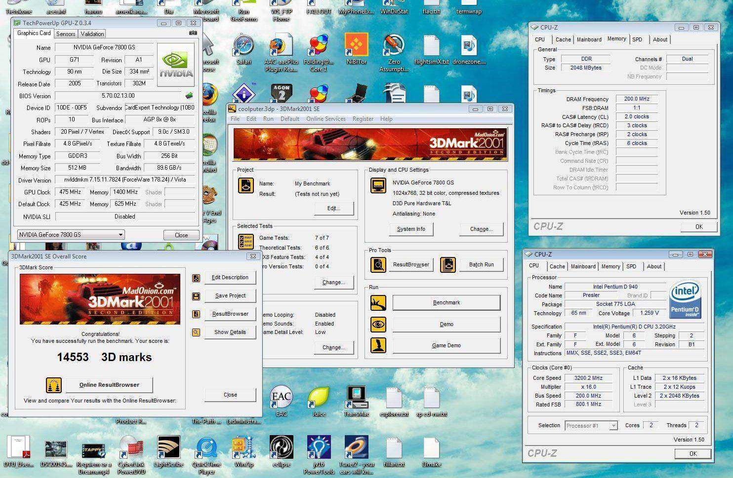
Task: Click the ResultBrowser icon in score window
Action: (196, 314)
